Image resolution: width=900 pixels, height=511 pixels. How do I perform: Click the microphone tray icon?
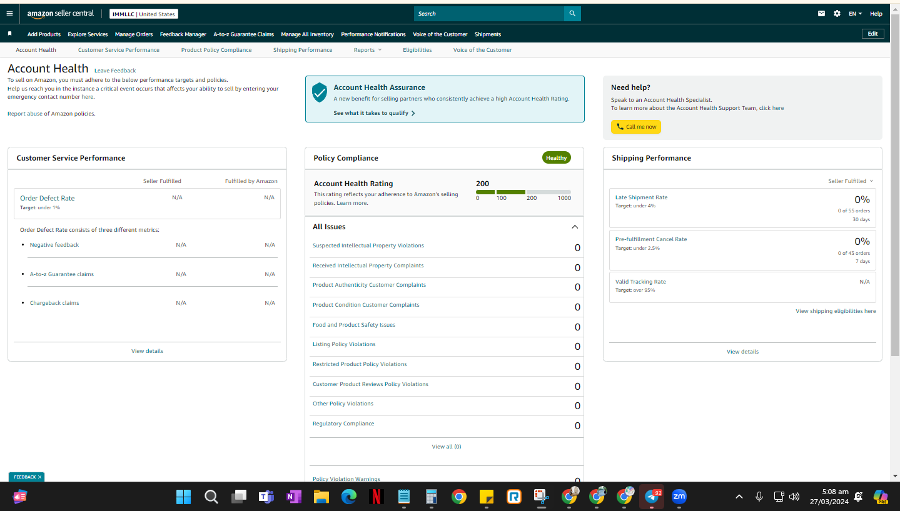point(759,497)
